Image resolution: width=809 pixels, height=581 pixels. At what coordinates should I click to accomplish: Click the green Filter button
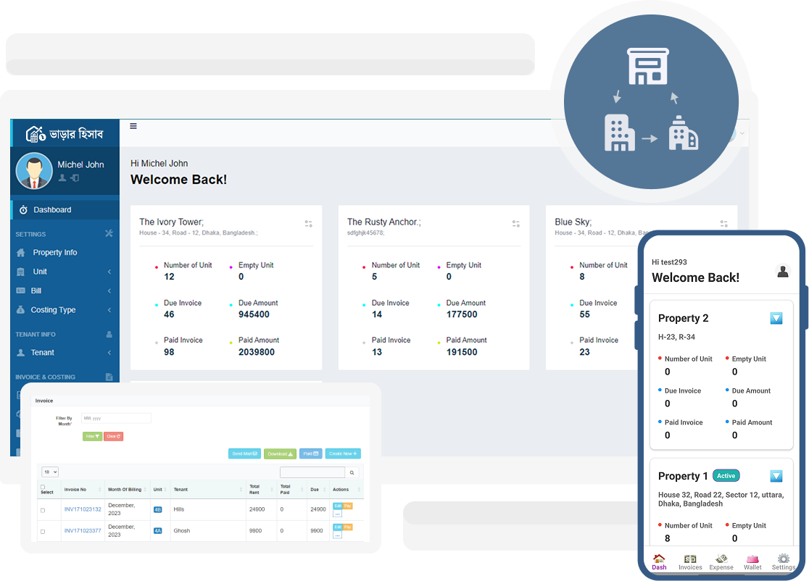coord(92,436)
